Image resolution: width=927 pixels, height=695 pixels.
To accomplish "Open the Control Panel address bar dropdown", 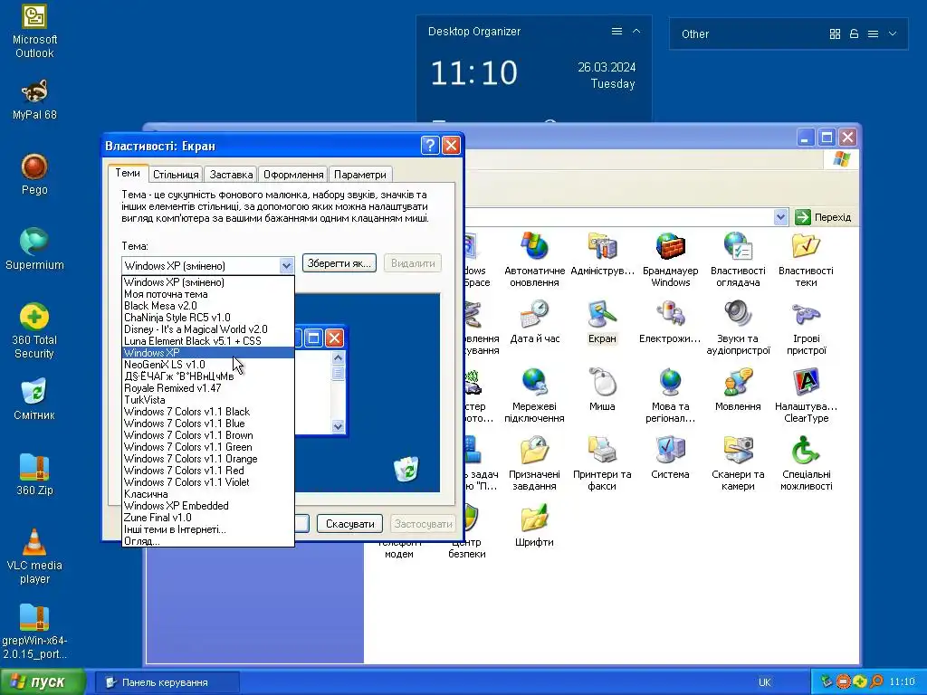I will click(780, 217).
